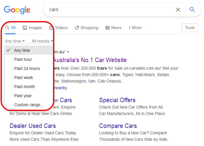
Task: Choose Past year option
Action: 29,96
